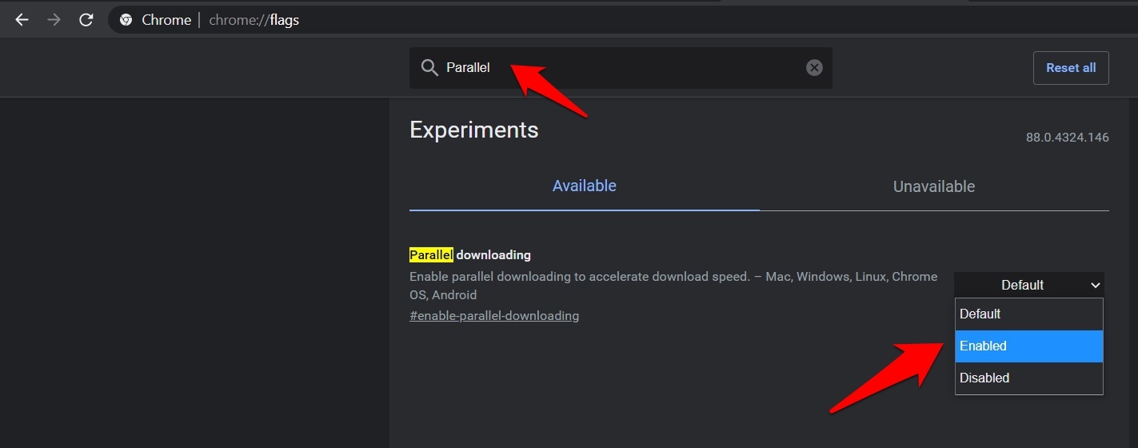Select Default option in dropdown list
The image size is (1138, 448).
pos(1029,314)
